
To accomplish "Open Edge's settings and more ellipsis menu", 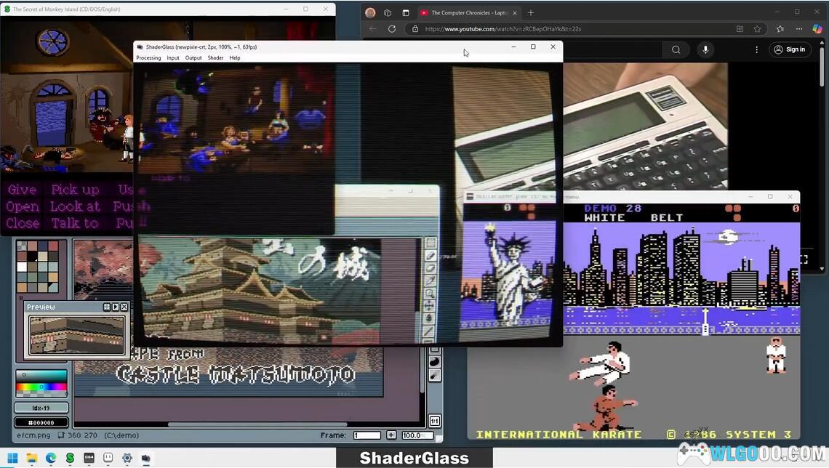I will pos(798,29).
